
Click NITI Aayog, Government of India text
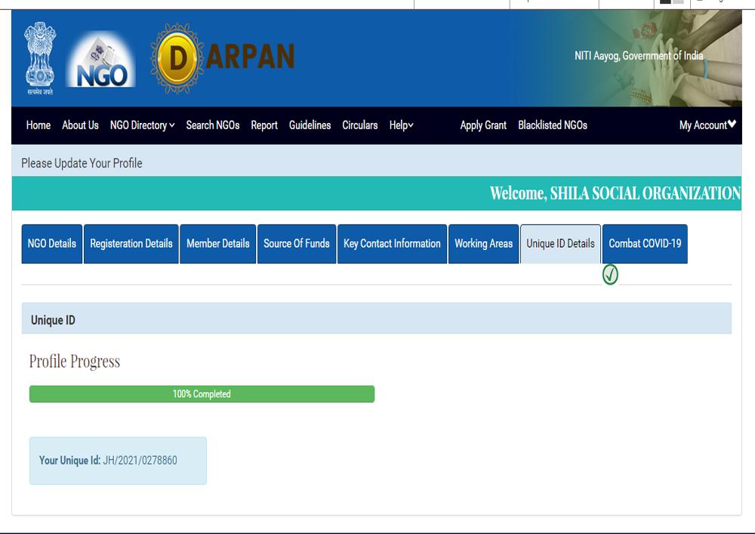[x=639, y=56]
